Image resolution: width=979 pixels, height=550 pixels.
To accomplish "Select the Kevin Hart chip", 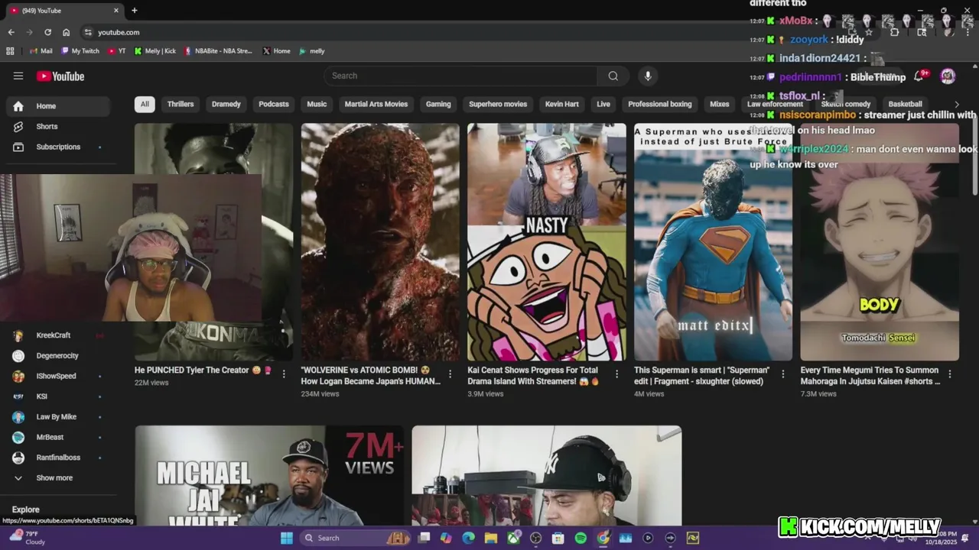I will [562, 104].
